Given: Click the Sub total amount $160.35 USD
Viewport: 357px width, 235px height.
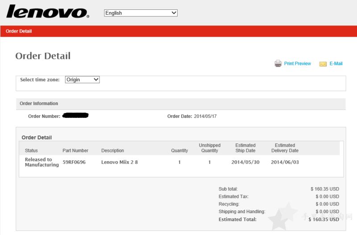Looking at the screenshot, I should (325, 189).
